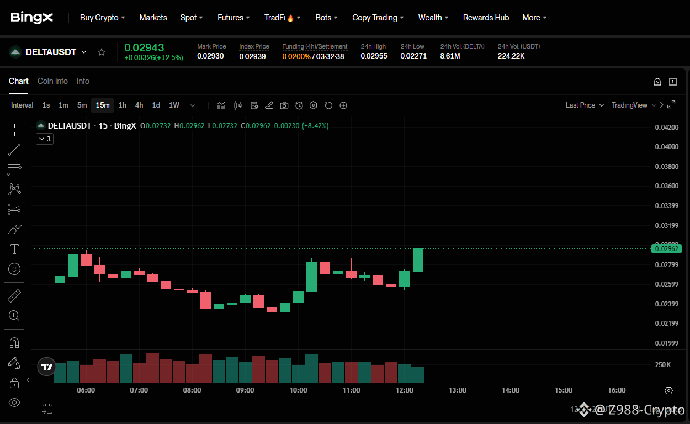This screenshot has height=424, width=690.
Task: Select the 1d interval
Action: click(x=156, y=105)
